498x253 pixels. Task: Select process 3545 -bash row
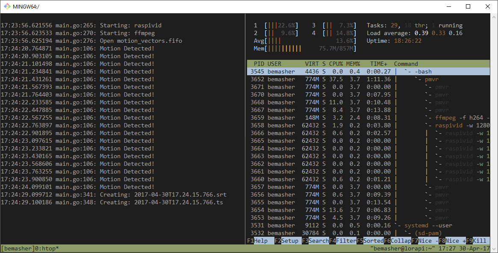pos(368,71)
